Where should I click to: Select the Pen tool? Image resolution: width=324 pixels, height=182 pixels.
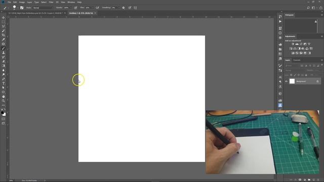(x=4, y=79)
